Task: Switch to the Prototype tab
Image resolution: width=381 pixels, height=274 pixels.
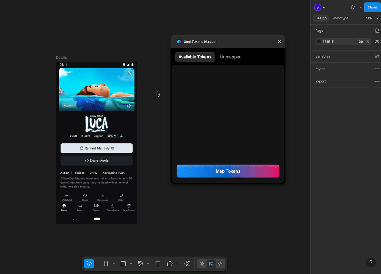Action: [340, 18]
